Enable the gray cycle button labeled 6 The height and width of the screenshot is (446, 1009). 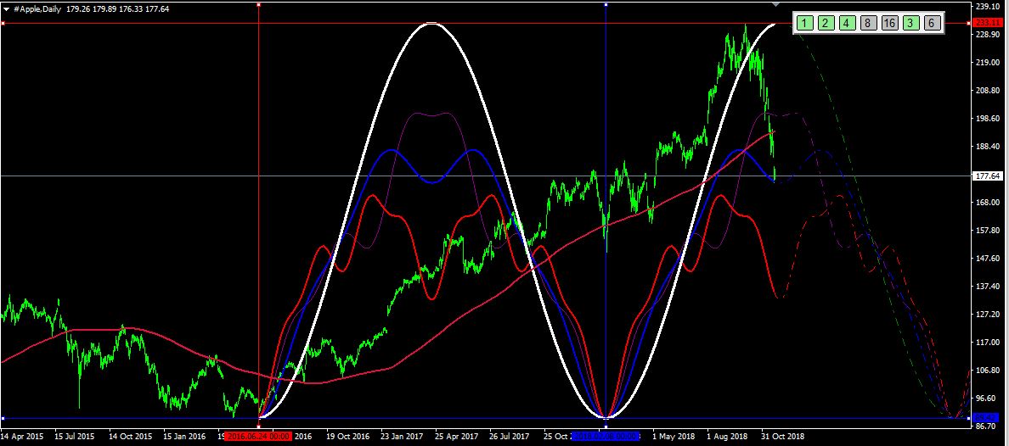coord(932,23)
